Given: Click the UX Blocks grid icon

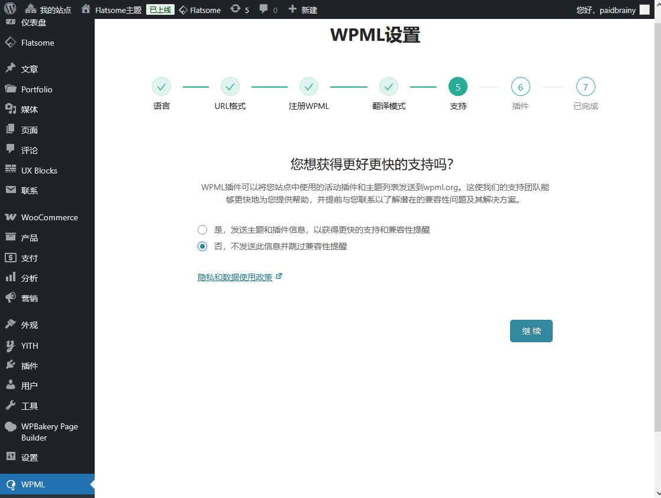Looking at the screenshot, I should (x=11, y=169).
